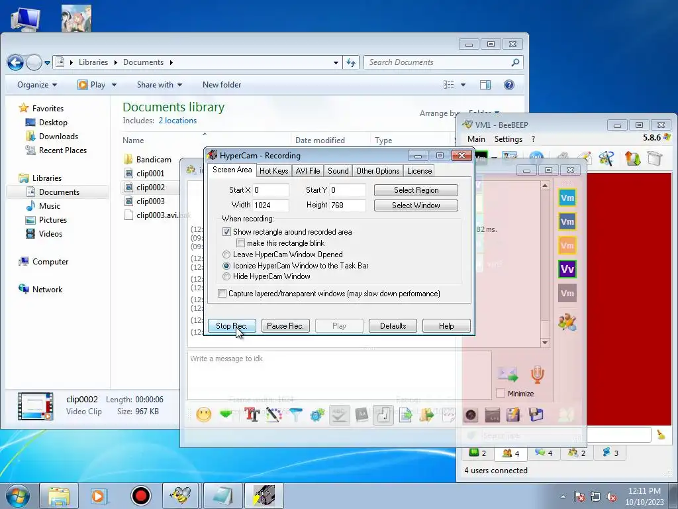The image size is (678, 509).
Task: Toggle Explorer preview pane icon
Action: pyautogui.click(x=485, y=85)
